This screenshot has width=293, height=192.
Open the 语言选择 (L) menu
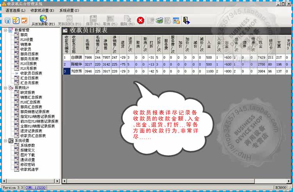tap(15, 11)
